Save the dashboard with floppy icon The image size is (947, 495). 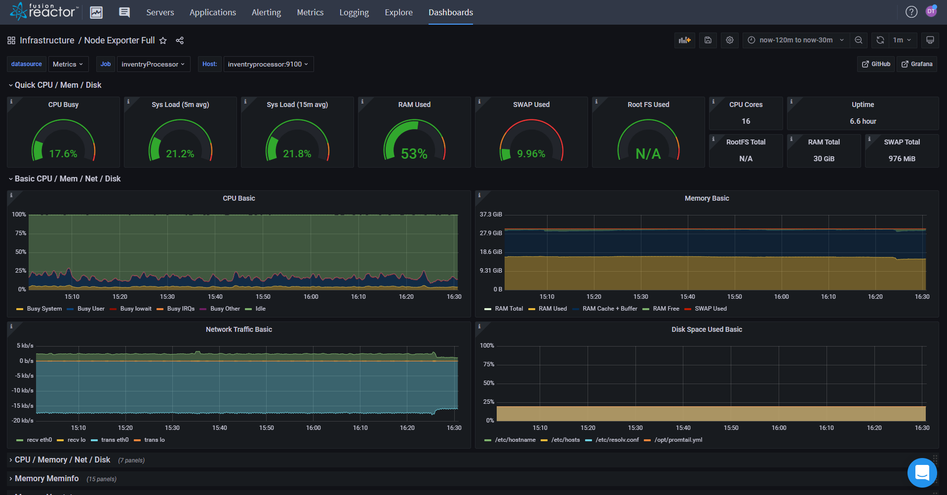click(708, 40)
